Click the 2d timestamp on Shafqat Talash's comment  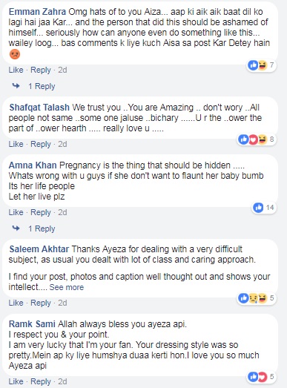[x=62, y=144]
